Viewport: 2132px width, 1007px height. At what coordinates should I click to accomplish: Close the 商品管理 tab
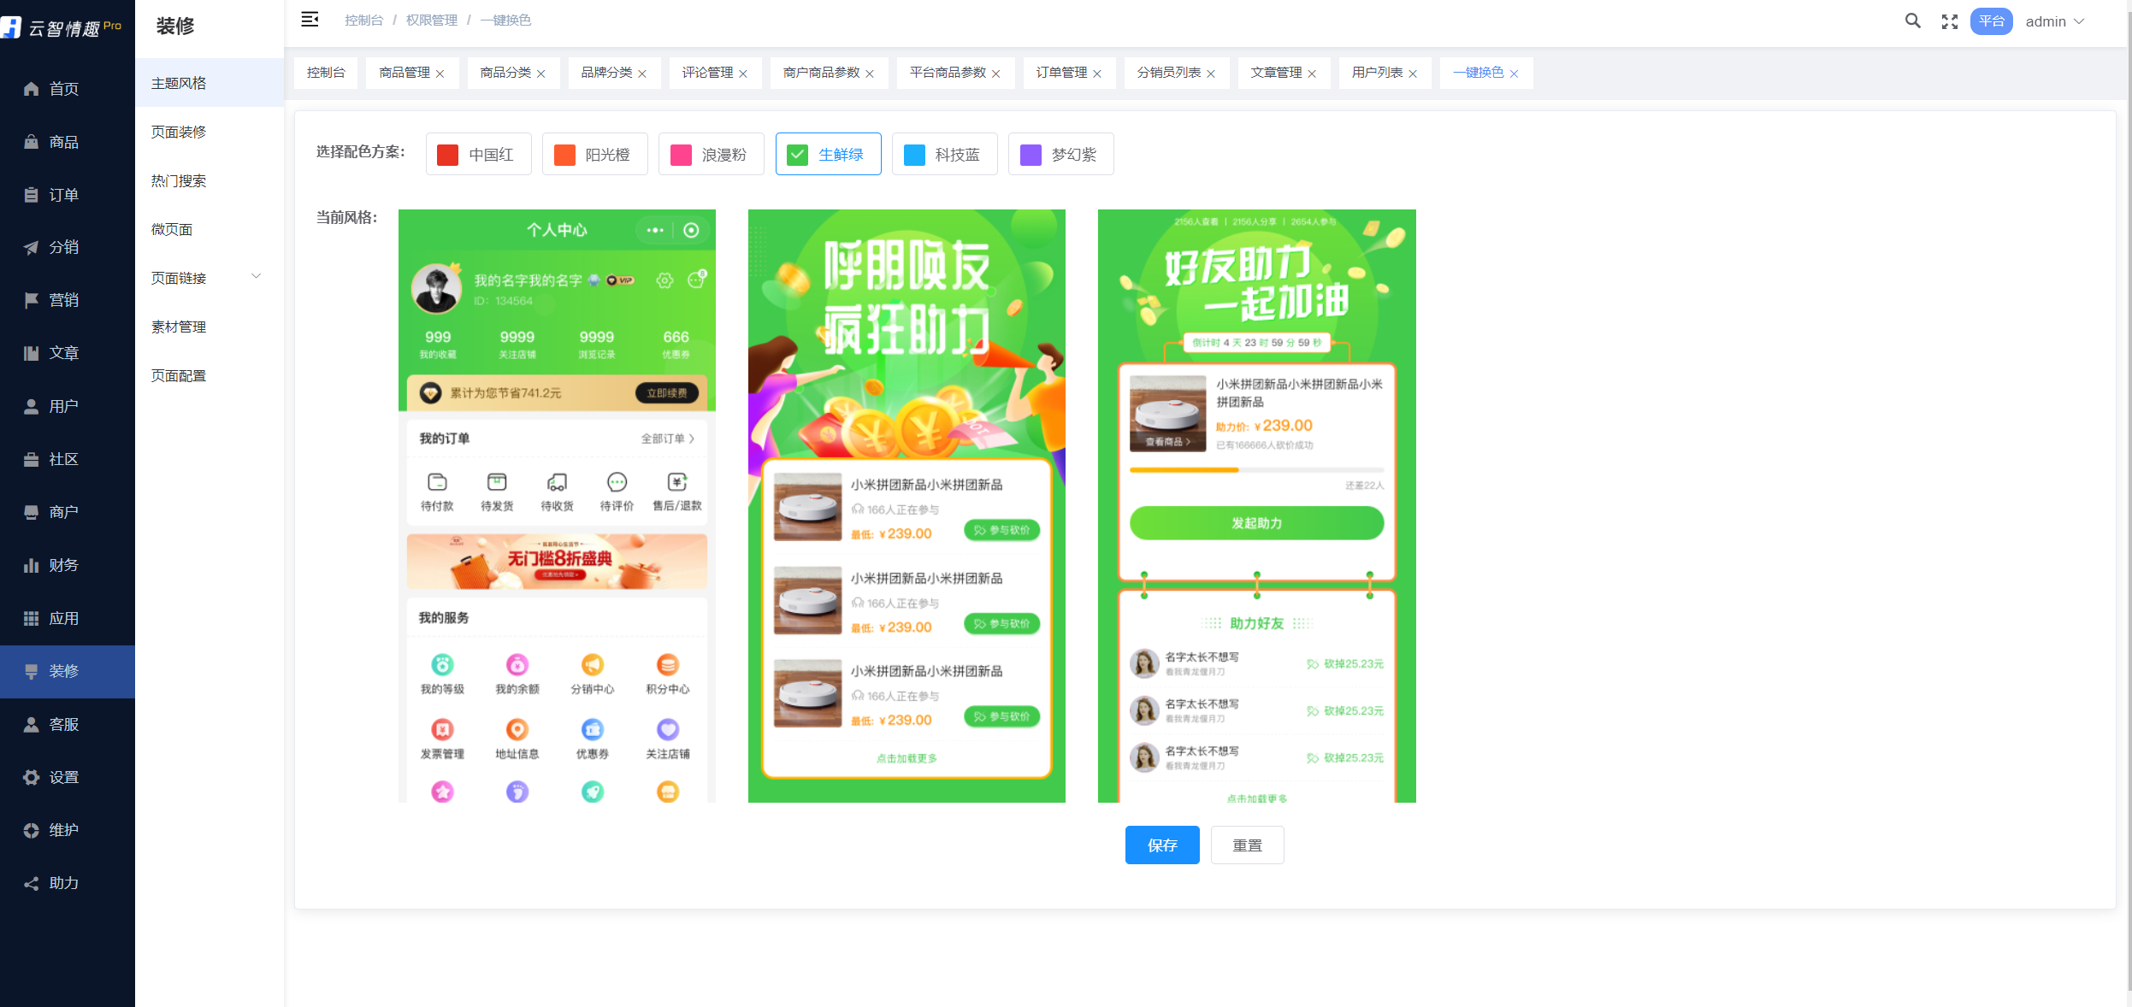(440, 74)
